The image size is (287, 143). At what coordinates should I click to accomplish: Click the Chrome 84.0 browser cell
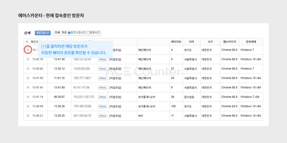coord(229,106)
